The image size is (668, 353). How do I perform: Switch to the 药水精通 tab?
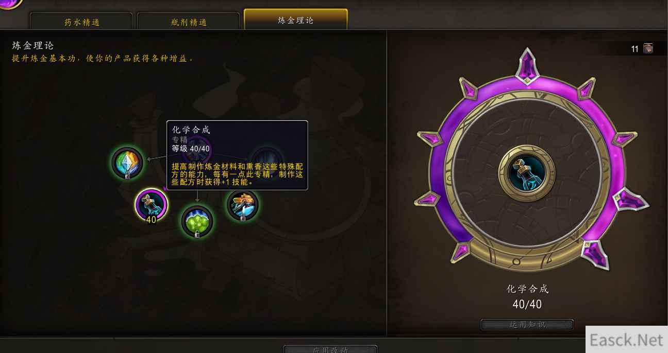82,22
